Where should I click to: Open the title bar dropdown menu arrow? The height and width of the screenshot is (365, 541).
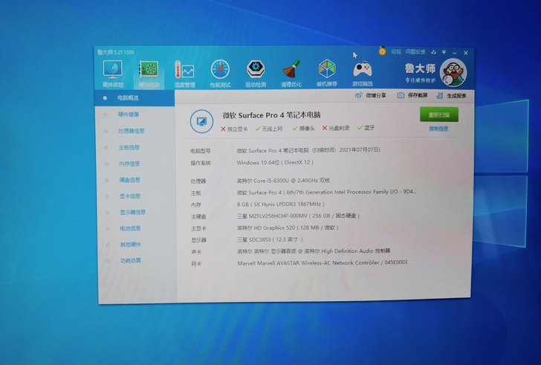[x=444, y=52]
